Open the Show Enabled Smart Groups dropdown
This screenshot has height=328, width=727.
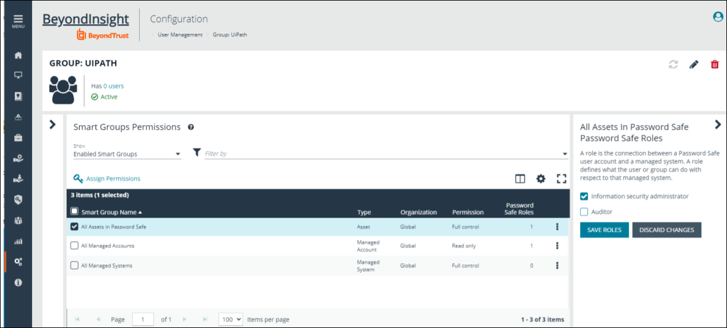[x=127, y=154]
